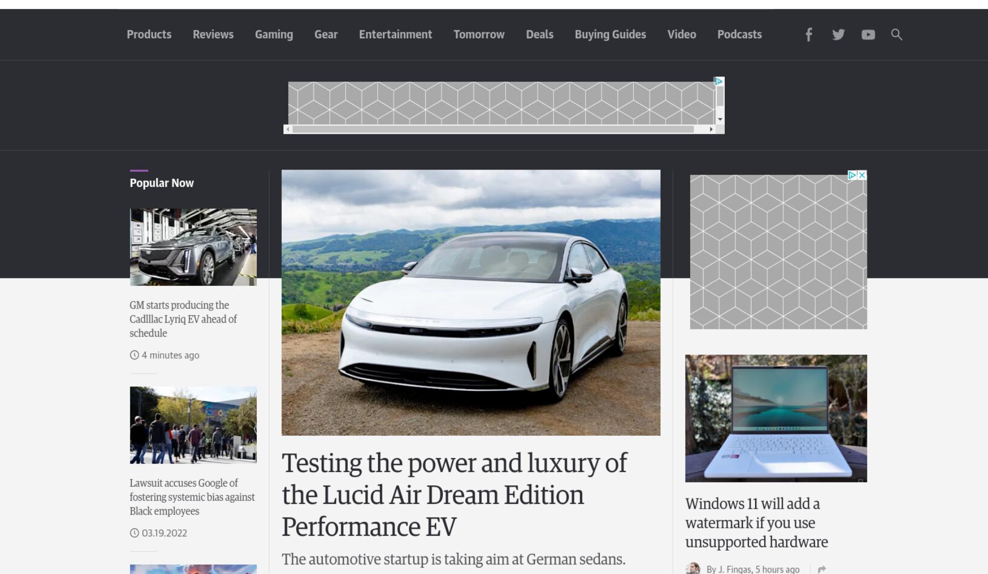Open the YouTube social icon
The height and width of the screenshot is (574, 988).
(x=868, y=35)
